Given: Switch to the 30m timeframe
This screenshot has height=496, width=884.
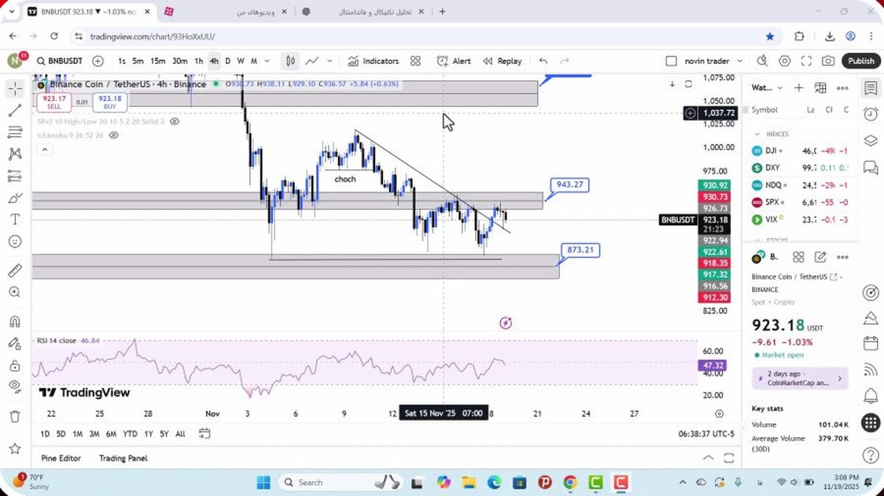Looking at the screenshot, I should pos(180,61).
